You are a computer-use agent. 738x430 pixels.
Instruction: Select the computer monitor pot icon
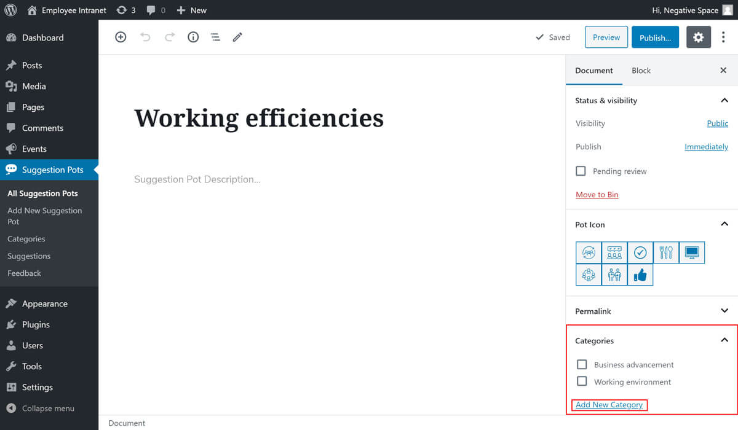coord(692,252)
